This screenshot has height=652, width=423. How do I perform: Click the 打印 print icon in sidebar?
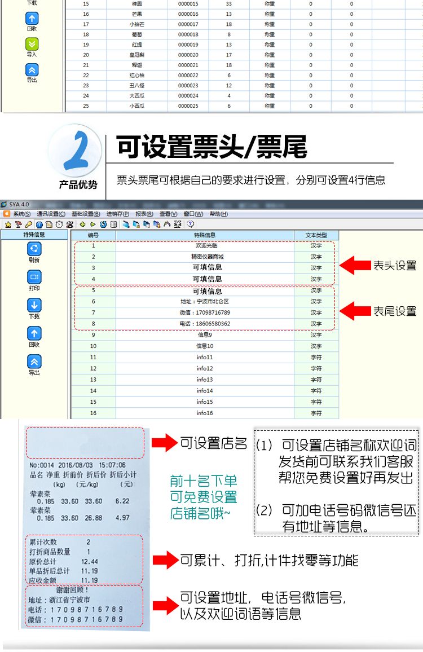34,277
